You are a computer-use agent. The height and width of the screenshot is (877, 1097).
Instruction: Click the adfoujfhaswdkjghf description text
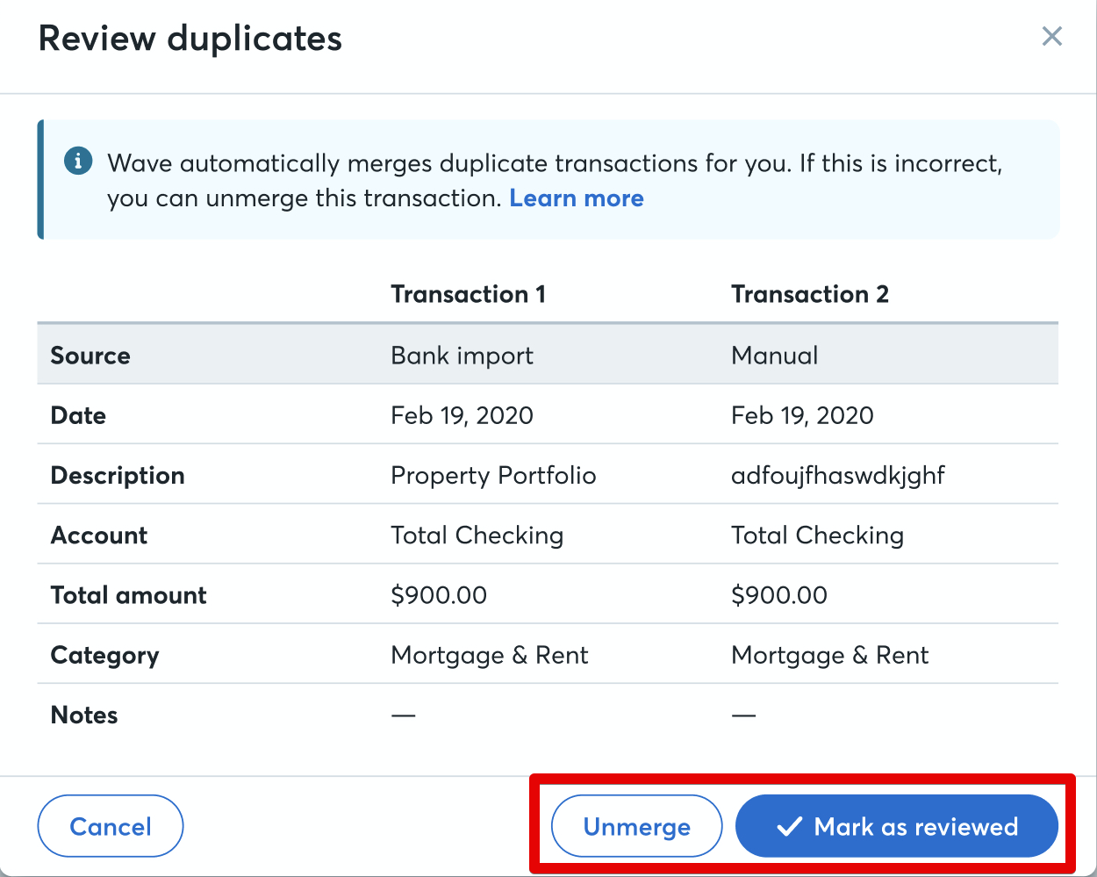(837, 476)
